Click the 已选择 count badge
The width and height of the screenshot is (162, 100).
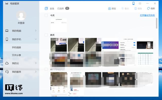[x=67, y=8]
